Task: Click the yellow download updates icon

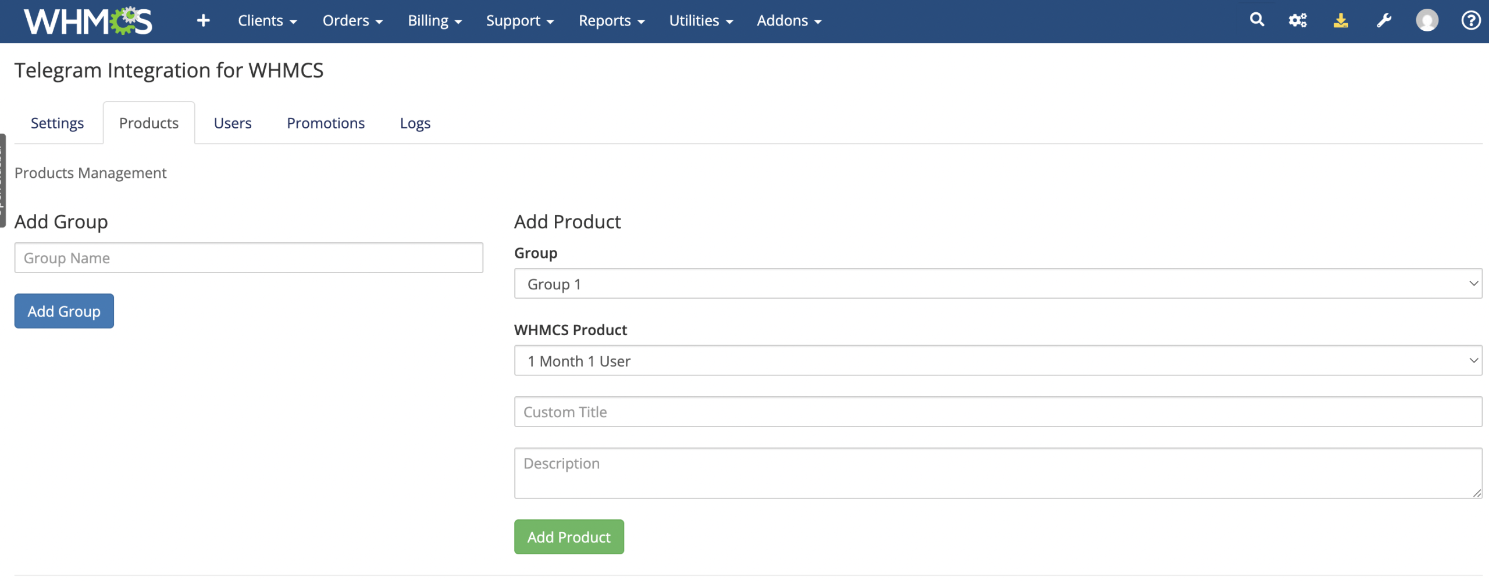Action: point(1341,20)
